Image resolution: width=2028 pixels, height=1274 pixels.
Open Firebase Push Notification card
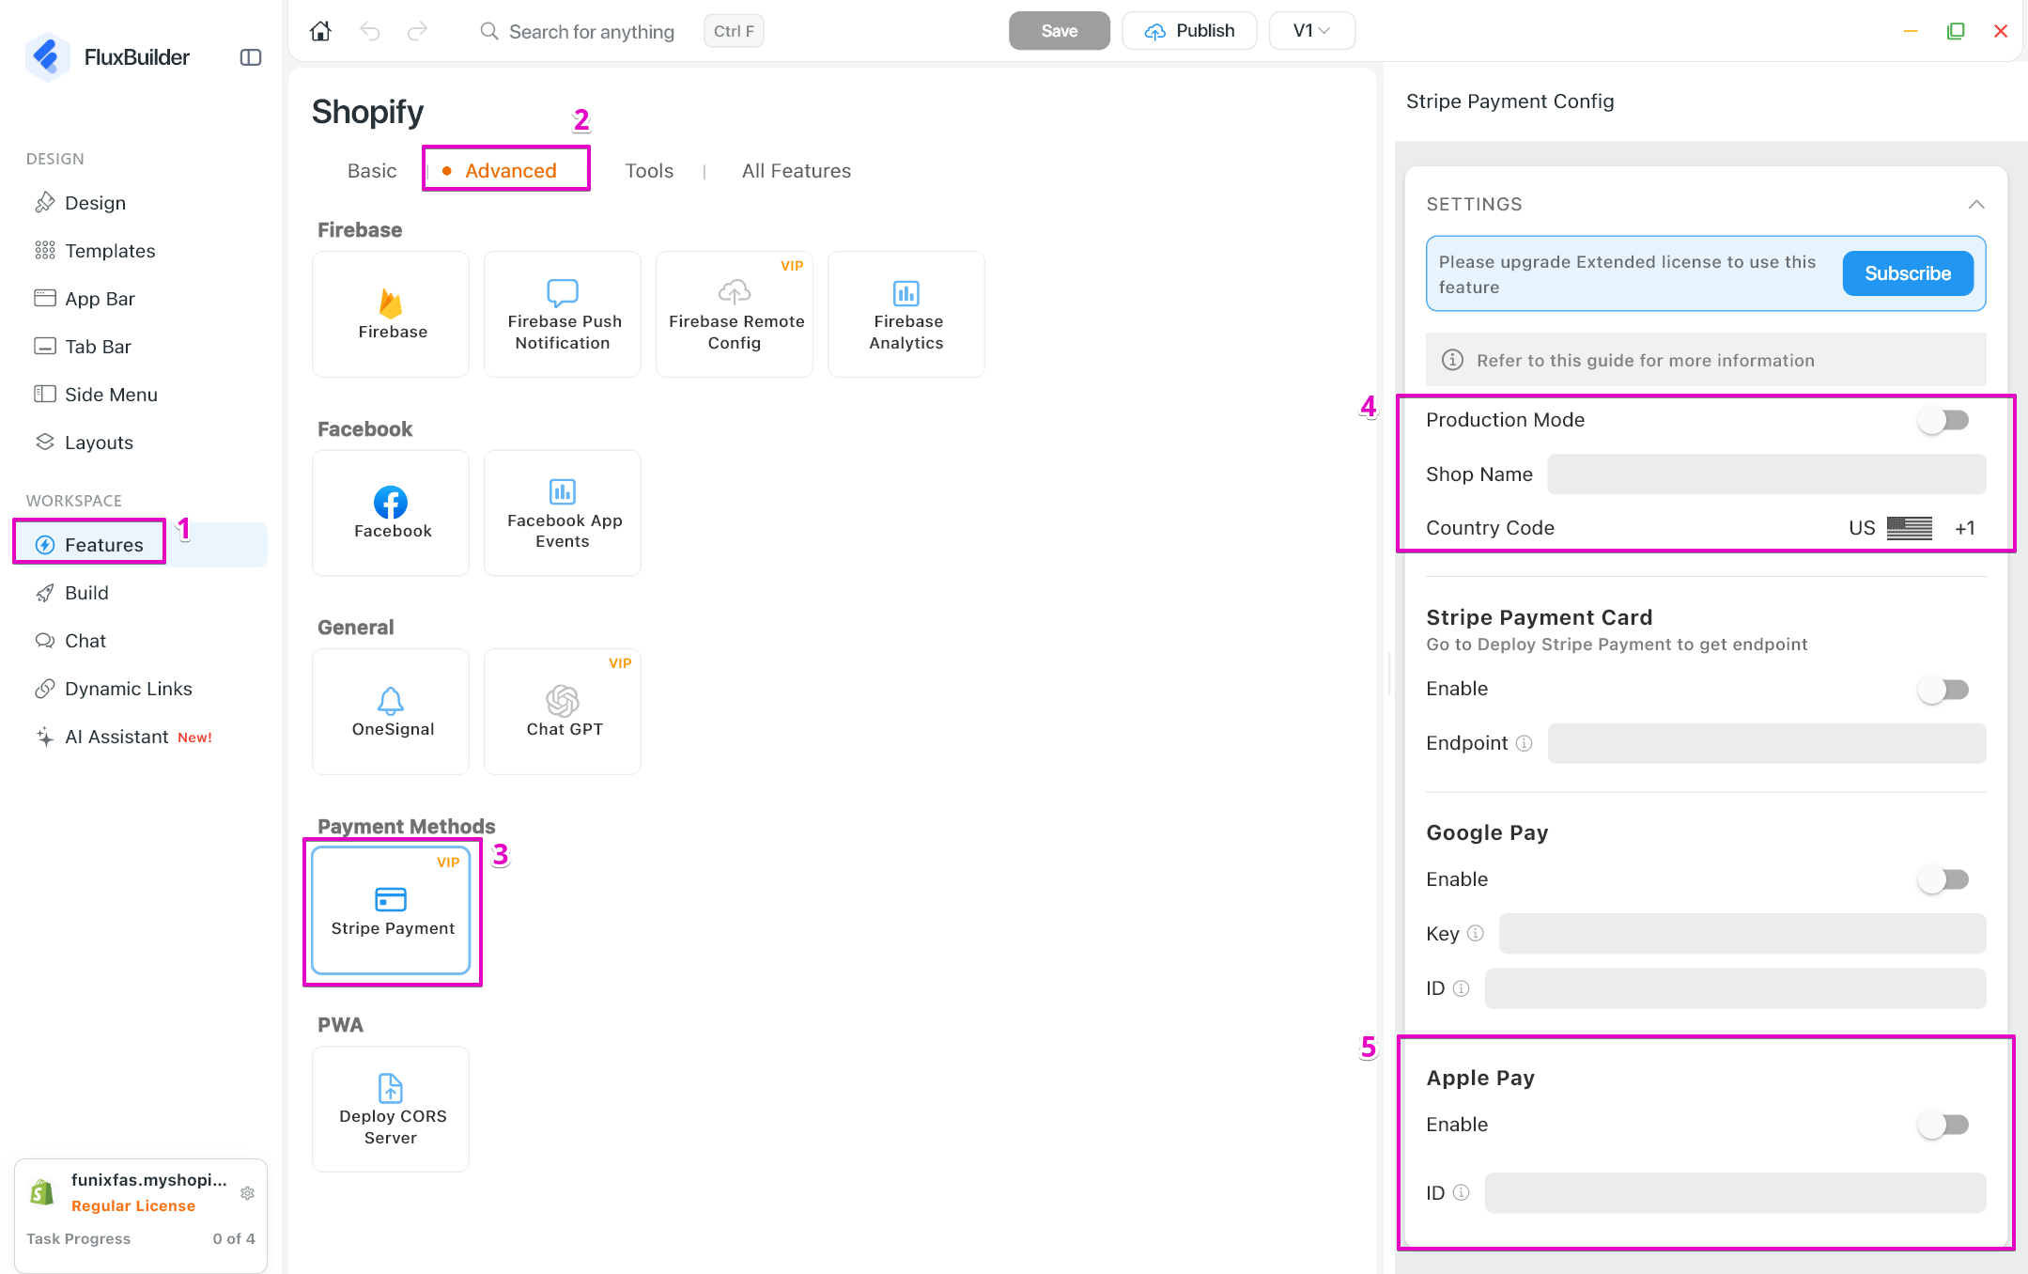point(563,314)
